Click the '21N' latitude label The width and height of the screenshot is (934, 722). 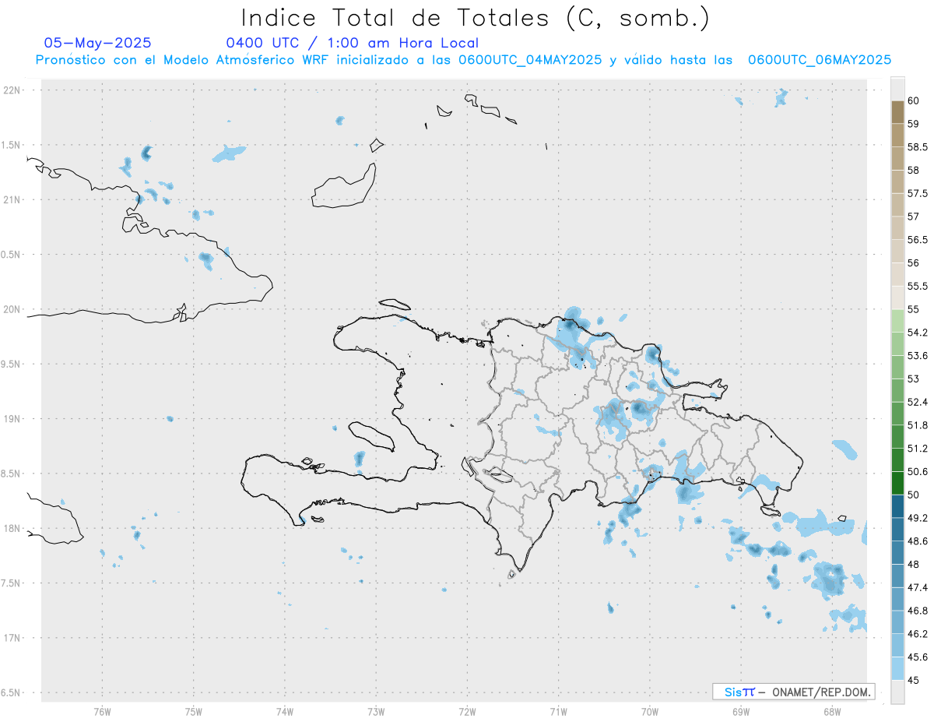[x=12, y=200]
